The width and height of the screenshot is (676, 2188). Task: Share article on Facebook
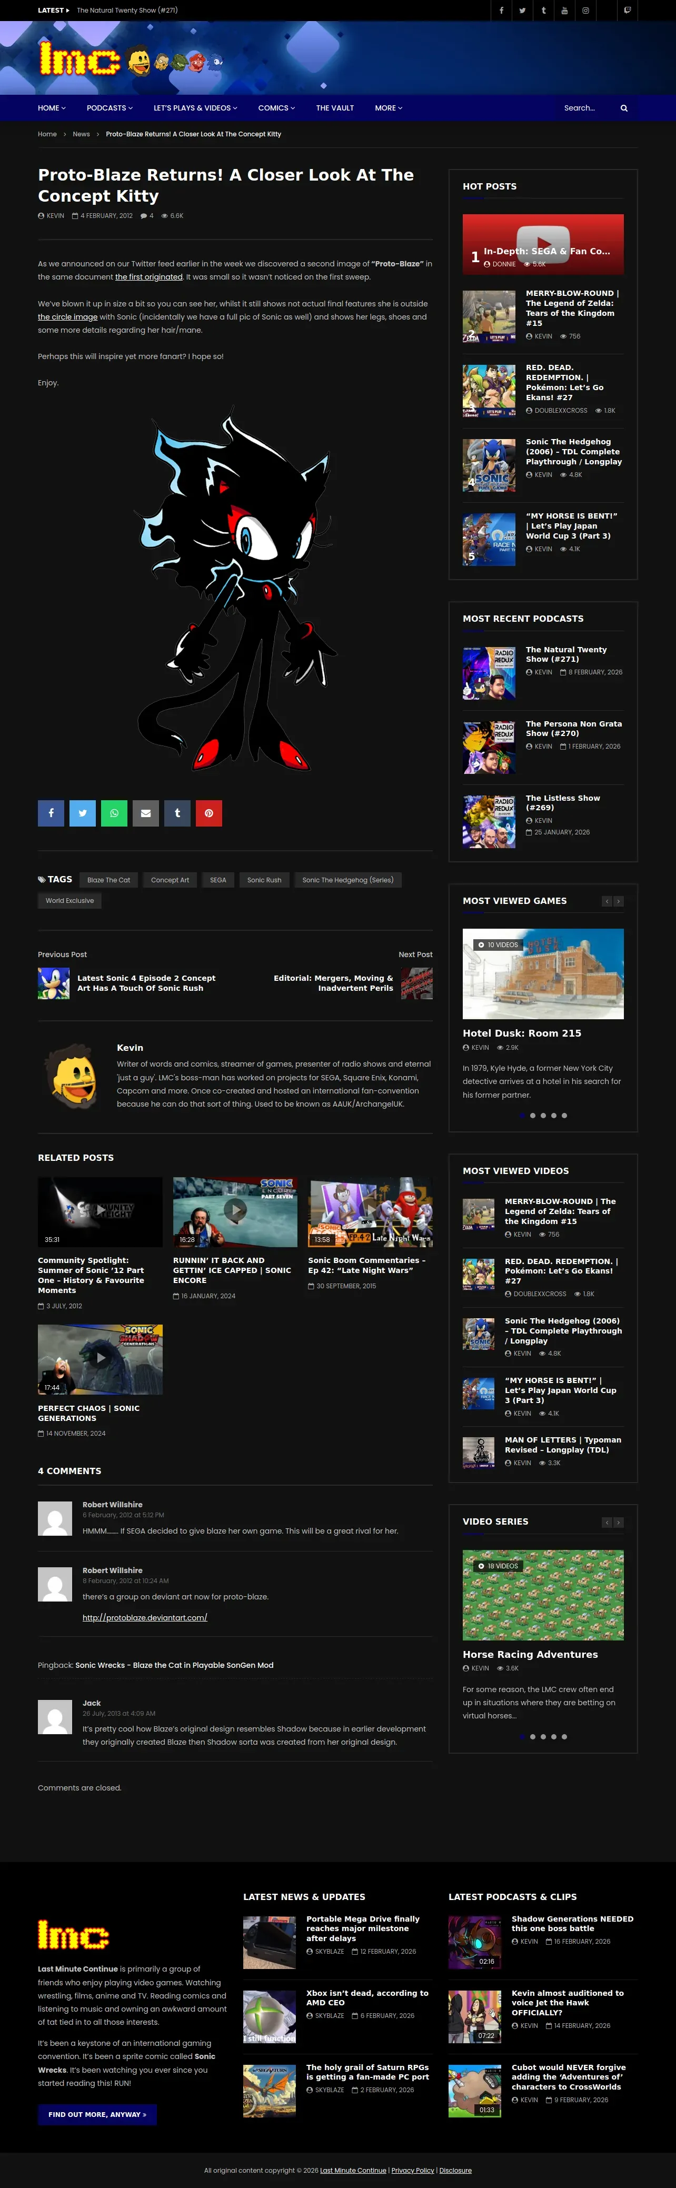[51, 813]
